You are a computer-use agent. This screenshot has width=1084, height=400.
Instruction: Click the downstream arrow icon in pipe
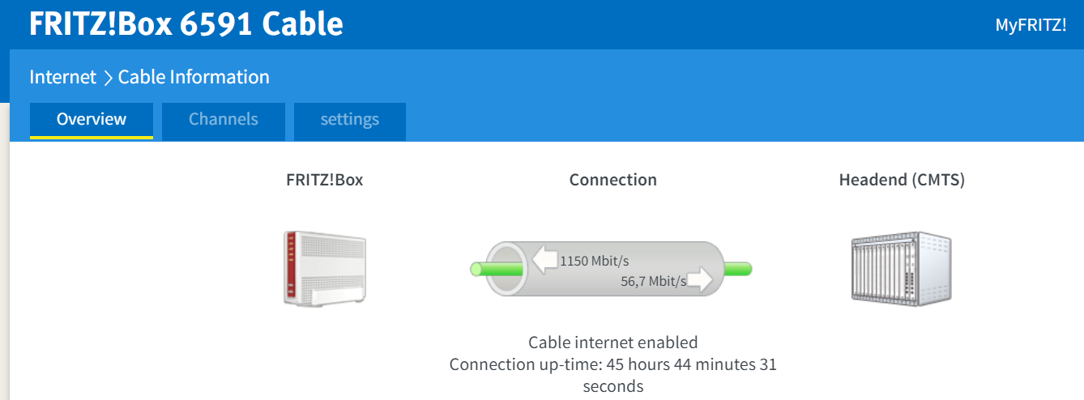point(544,260)
